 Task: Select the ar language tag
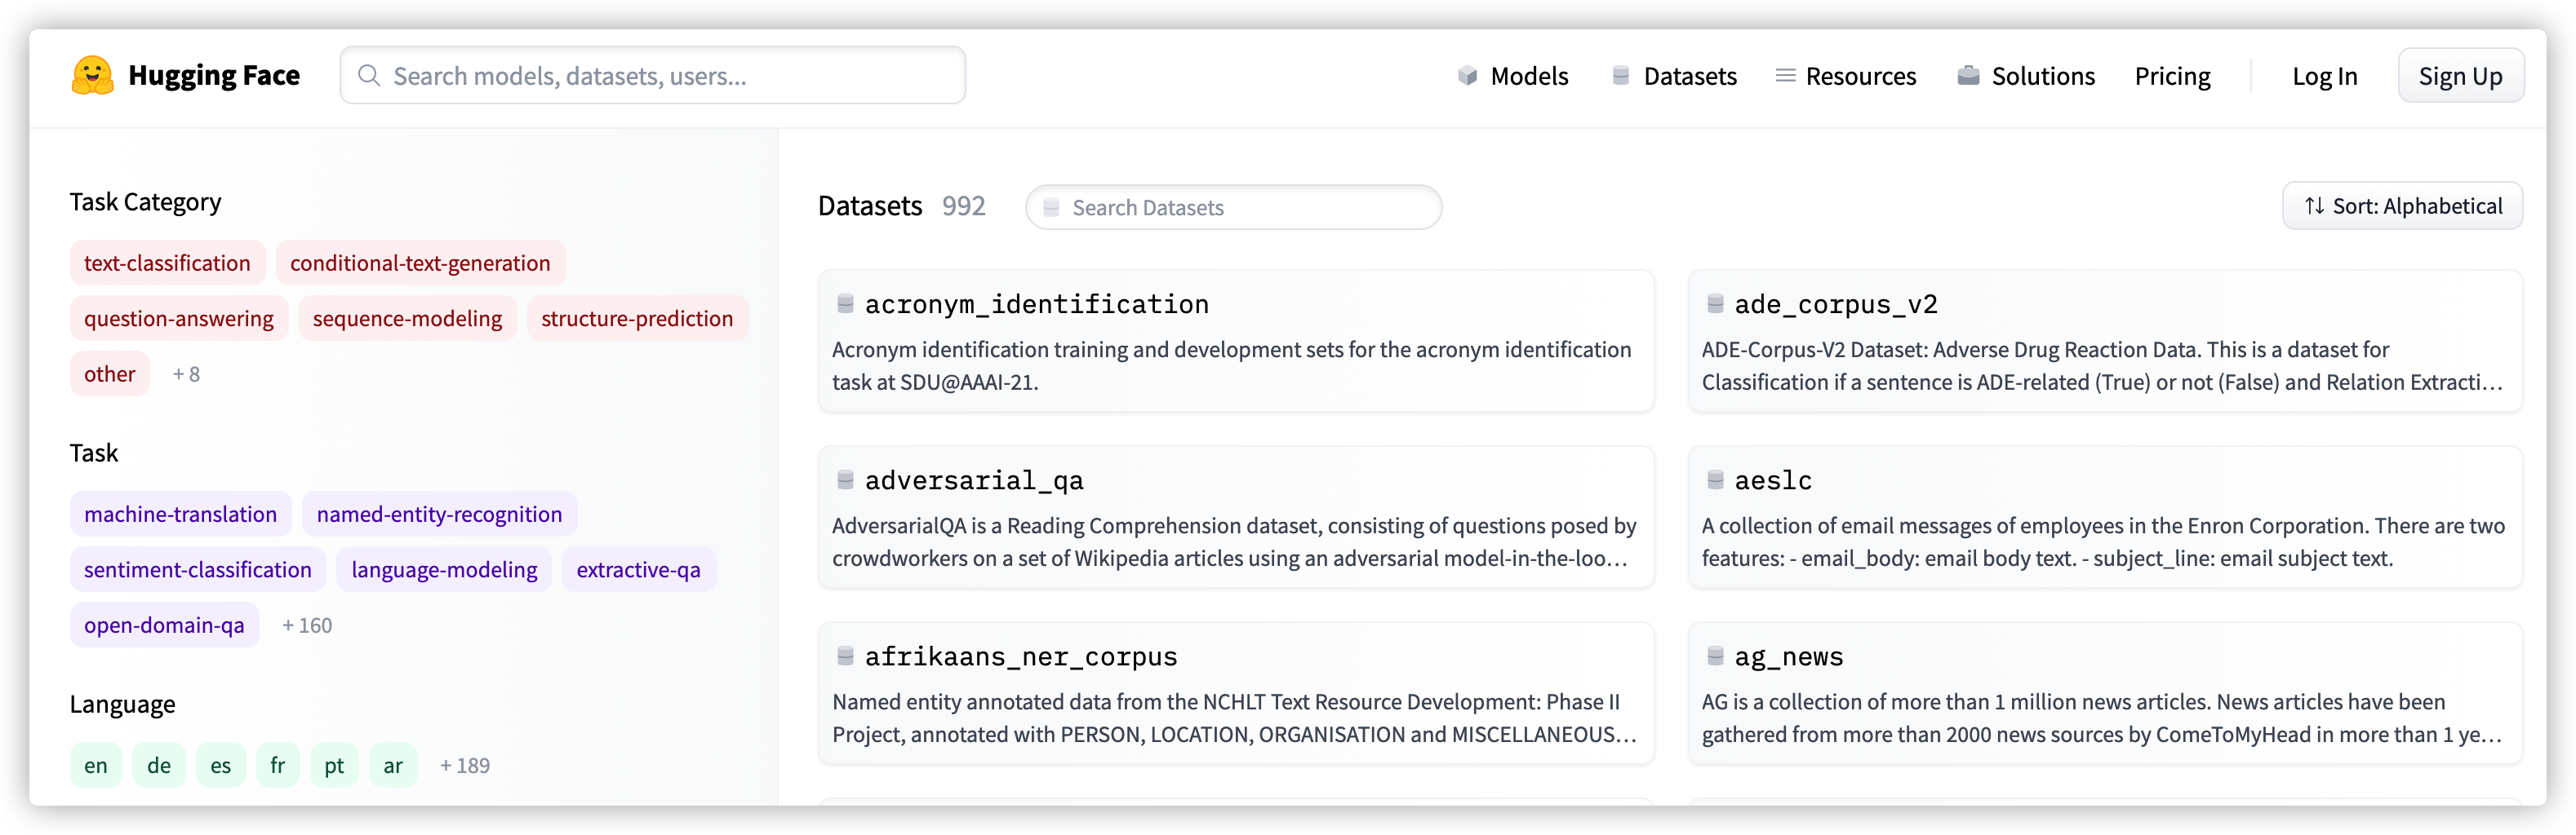tap(393, 765)
